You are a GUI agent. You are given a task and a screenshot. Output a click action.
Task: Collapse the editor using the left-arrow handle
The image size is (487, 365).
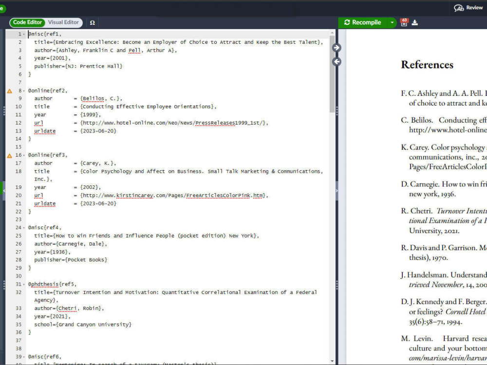click(336, 62)
